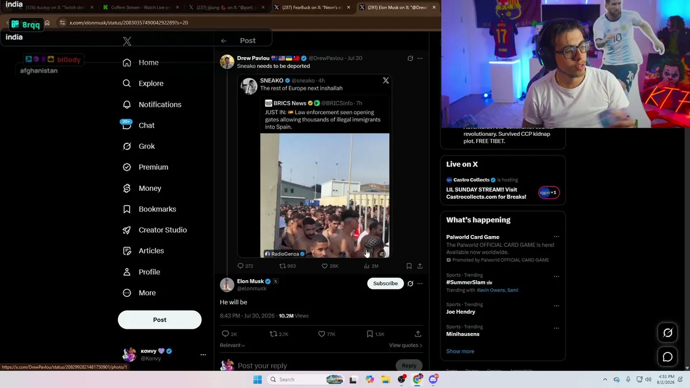Share Elon Musk's post
Screen dimensions: 690x388
(418, 334)
